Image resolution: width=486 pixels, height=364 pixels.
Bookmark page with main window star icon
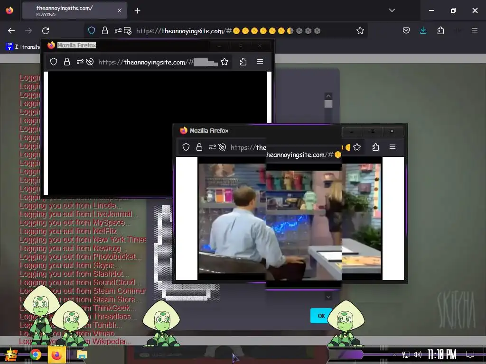click(360, 30)
